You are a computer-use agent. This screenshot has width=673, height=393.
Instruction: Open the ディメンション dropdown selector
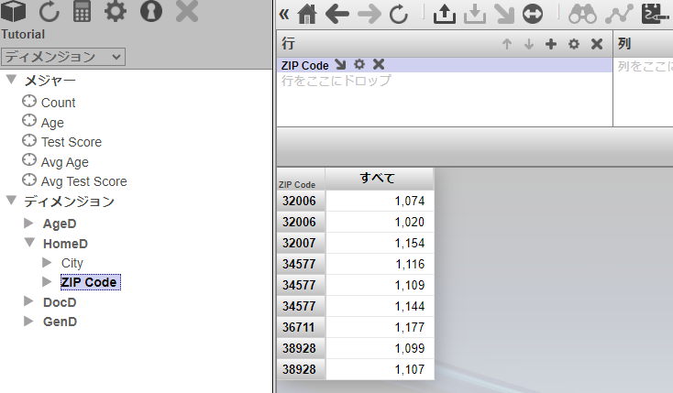tap(63, 57)
